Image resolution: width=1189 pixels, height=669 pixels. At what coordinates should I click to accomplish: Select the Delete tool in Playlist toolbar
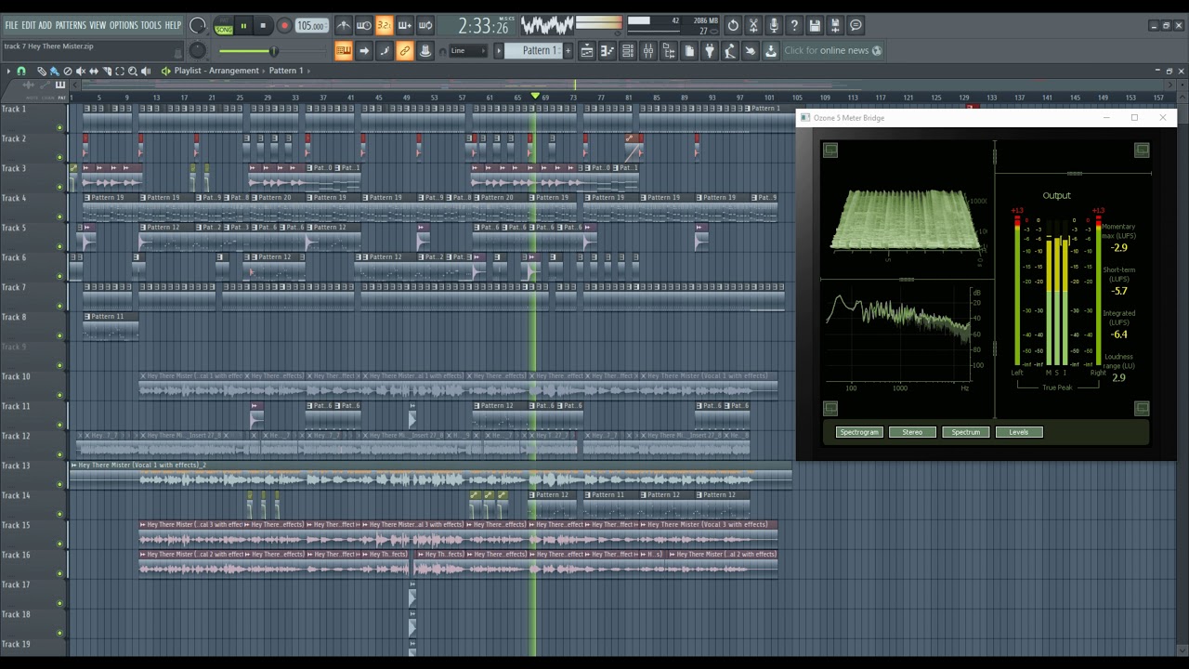pyautogui.click(x=67, y=71)
